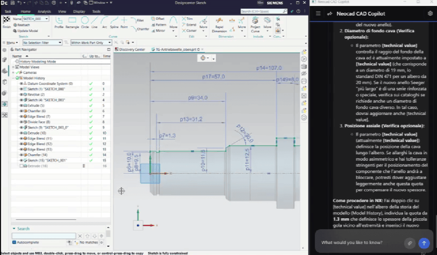Click the Copilot chat input field
Screen dimensions: 437x255
(x=361, y=243)
